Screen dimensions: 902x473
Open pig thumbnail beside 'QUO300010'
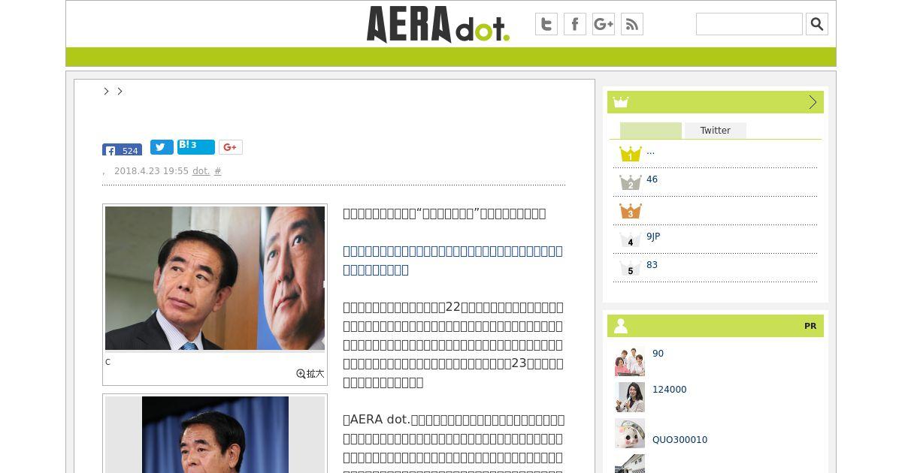click(x=630, y=433)
